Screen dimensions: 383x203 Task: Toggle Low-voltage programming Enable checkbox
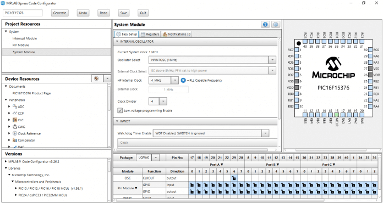click(120, 110)
